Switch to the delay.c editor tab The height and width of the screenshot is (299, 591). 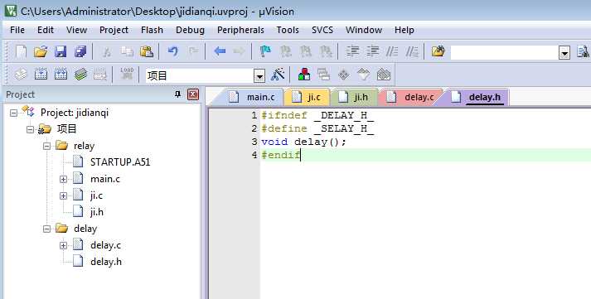tap(411, 97)
